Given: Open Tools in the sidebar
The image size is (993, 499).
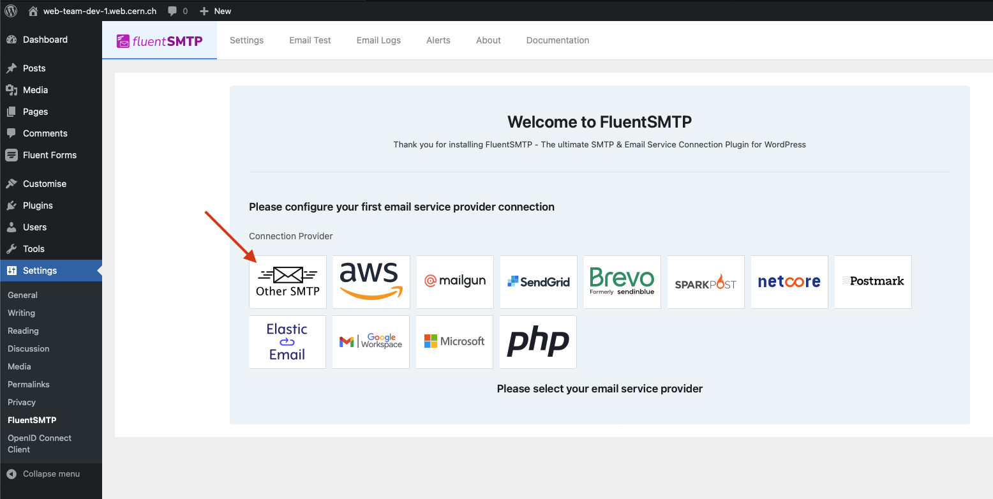Looking at the screenshot, I should pos(51,249).
